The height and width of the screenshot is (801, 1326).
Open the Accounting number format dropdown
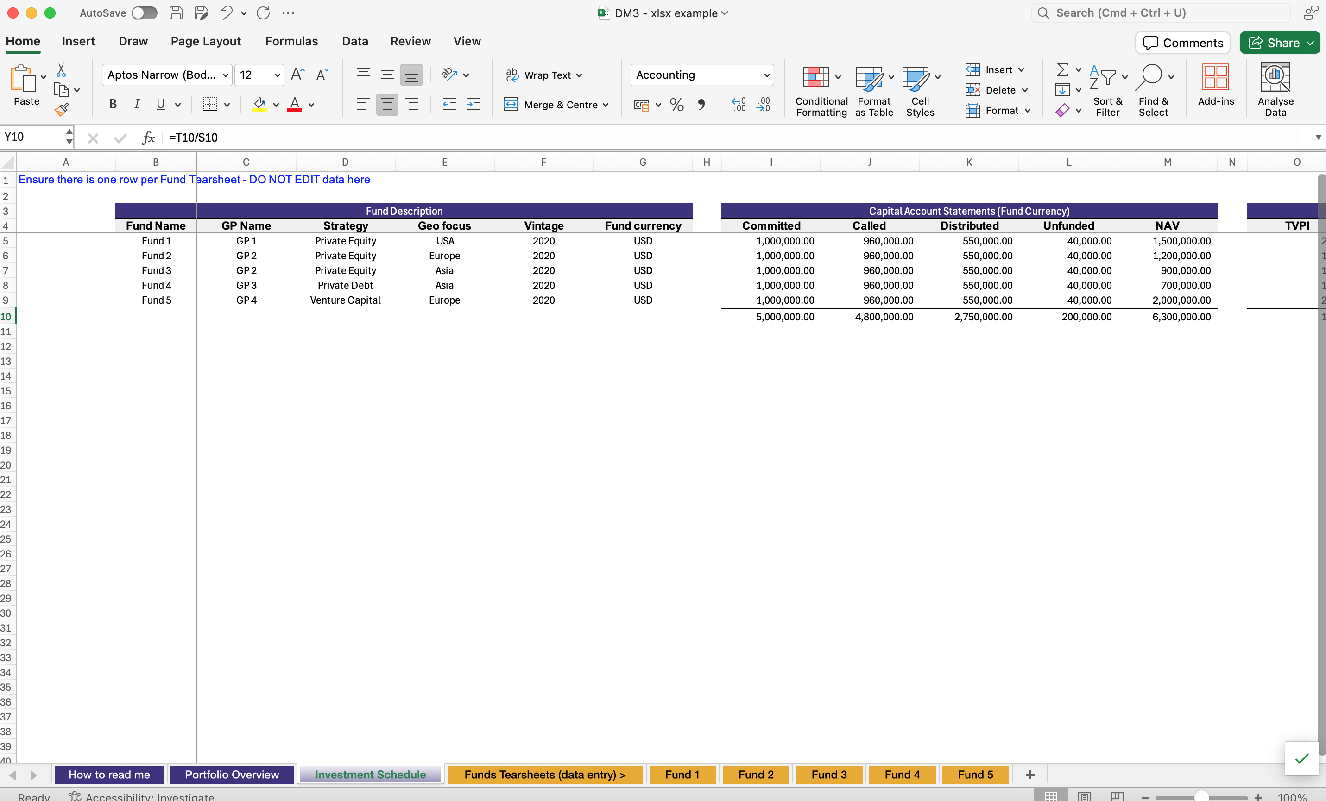767,75
